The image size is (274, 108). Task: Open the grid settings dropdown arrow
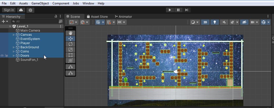click(x=103, y=22)
